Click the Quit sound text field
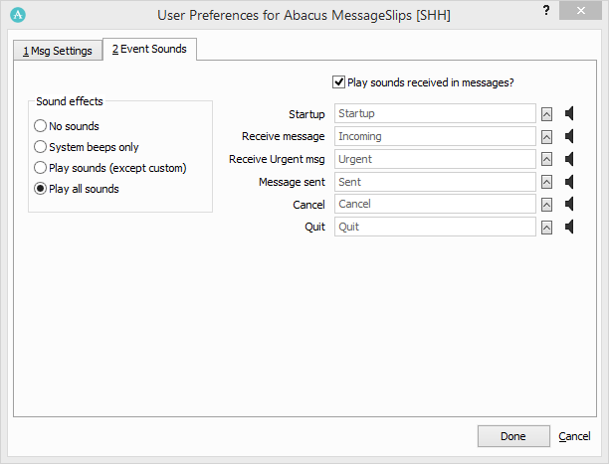The image size is (609, 464). pos(435,227)
